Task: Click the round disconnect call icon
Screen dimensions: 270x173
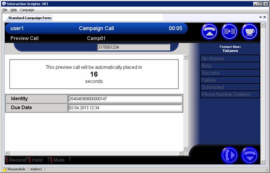Action: [x=250, y=155]
